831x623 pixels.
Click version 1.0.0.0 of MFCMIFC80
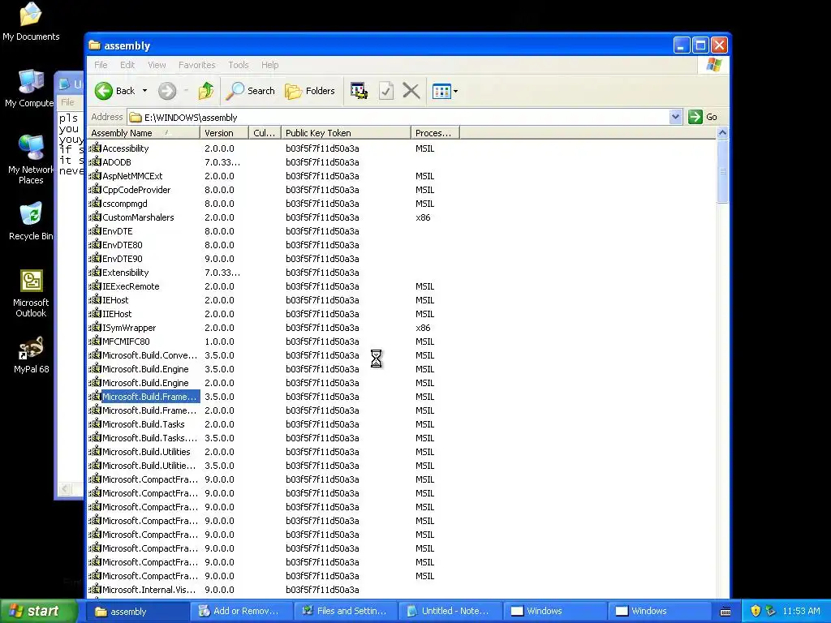(x=219, y=342)
